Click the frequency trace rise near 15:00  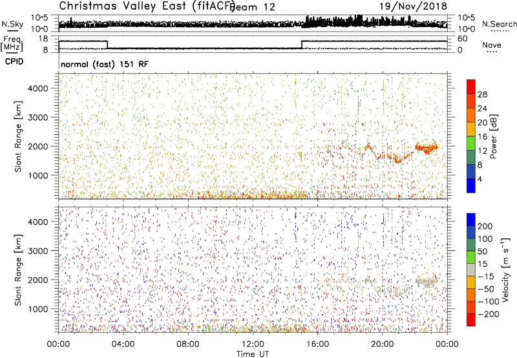coord(302,45)
